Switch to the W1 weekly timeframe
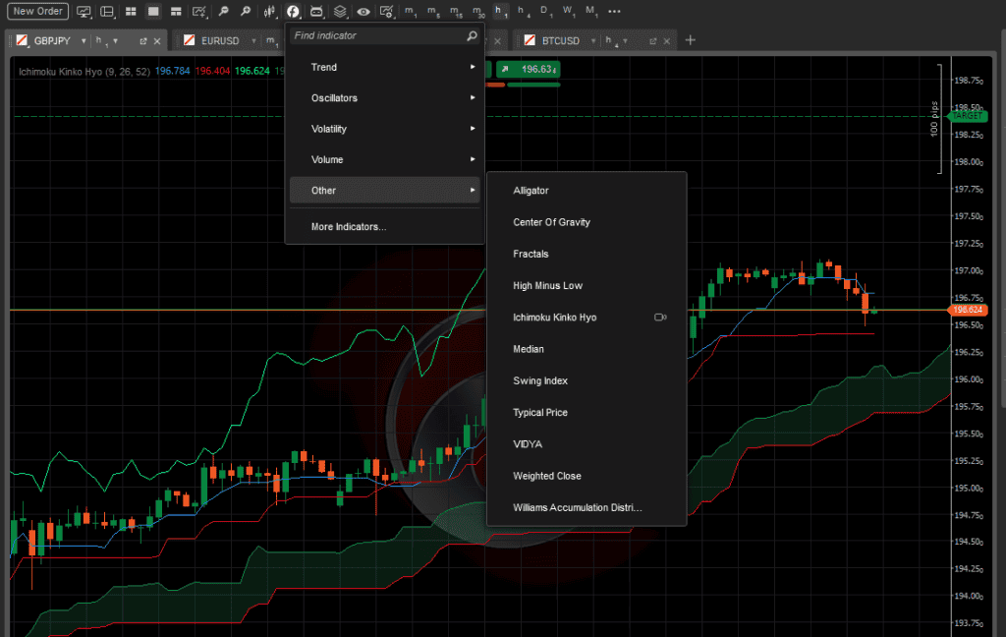The height and width of the screenshot is (637, 1006). [x=568, y=11]
